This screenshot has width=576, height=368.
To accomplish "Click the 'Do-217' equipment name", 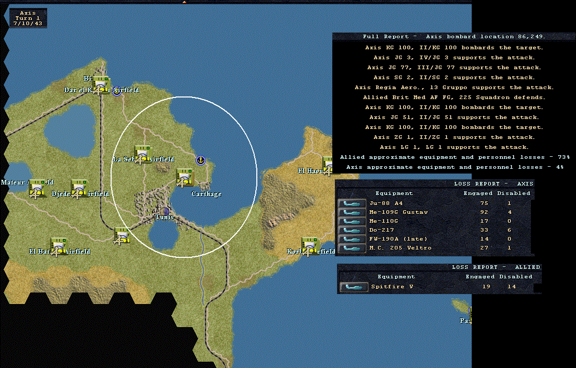I will 382,230.
